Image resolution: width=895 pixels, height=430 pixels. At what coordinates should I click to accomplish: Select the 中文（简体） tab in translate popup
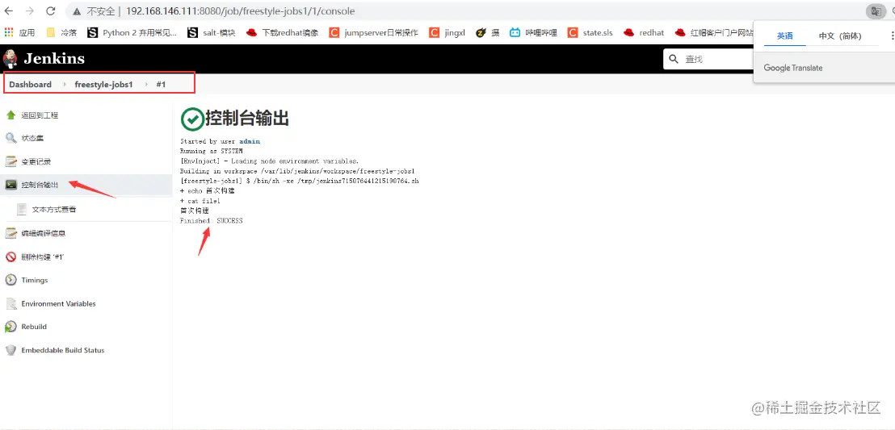pos(839,35)
